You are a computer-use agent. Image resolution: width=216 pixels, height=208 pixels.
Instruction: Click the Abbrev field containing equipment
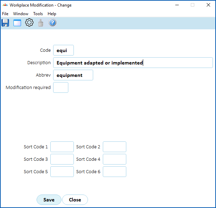[73, 75]
